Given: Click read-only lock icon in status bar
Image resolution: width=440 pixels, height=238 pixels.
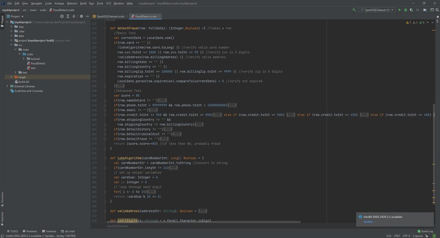Looking at the screenshot, I should [427, 236].
